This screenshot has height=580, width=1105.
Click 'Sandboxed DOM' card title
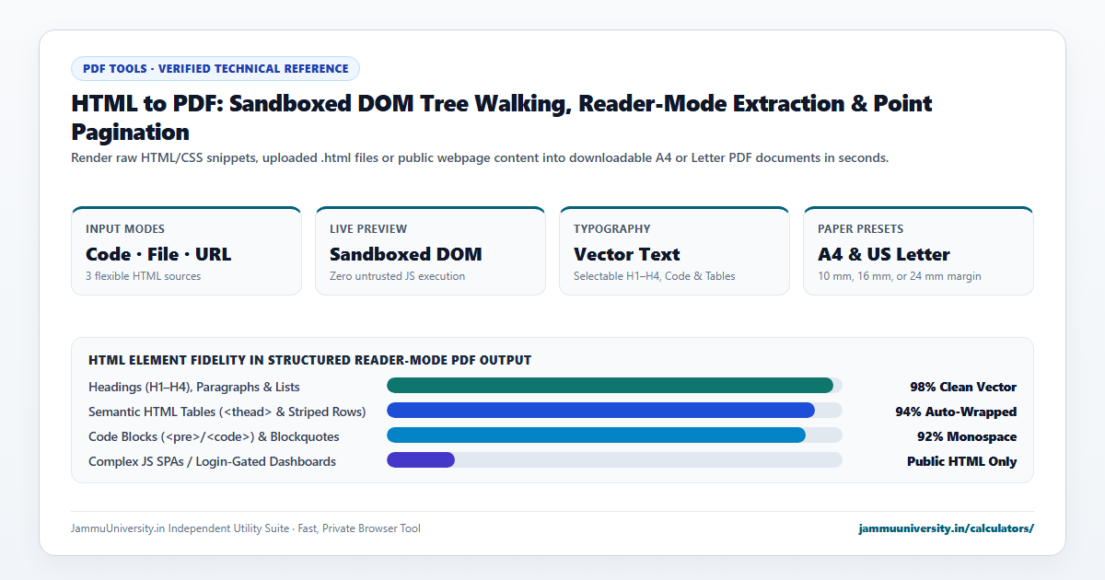click(406, 254)
